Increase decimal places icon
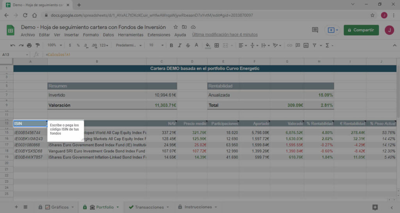 point(95,45)
